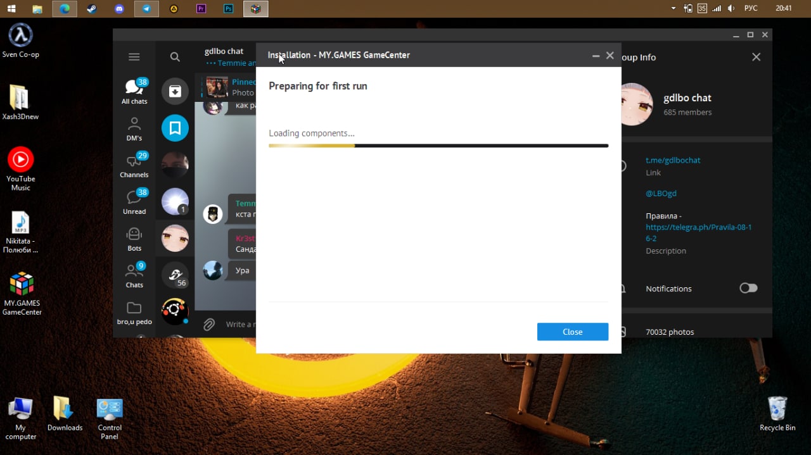Open File Explorer from taskbar

point(37,9)
